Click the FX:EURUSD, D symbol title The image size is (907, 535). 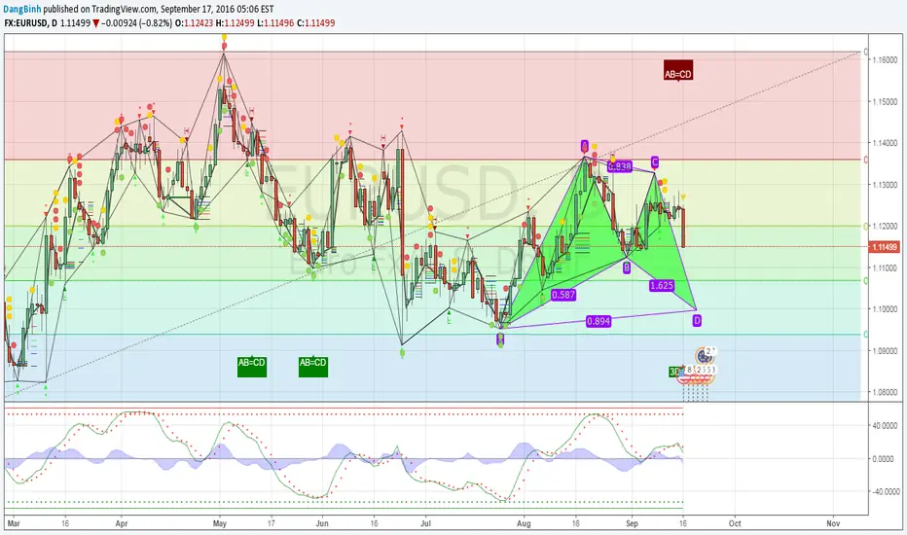31,23
